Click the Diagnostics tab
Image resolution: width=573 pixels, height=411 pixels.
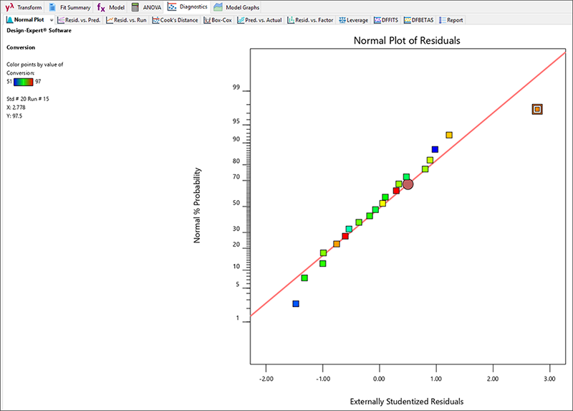tap(188, 6)
